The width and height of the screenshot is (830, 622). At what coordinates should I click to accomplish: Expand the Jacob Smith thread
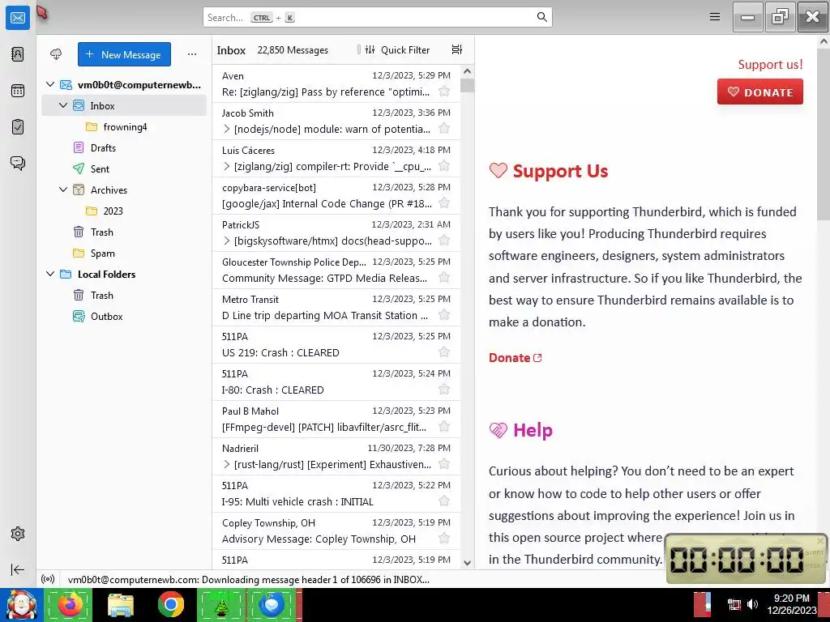pyautogui.click(x=227, y=129)
